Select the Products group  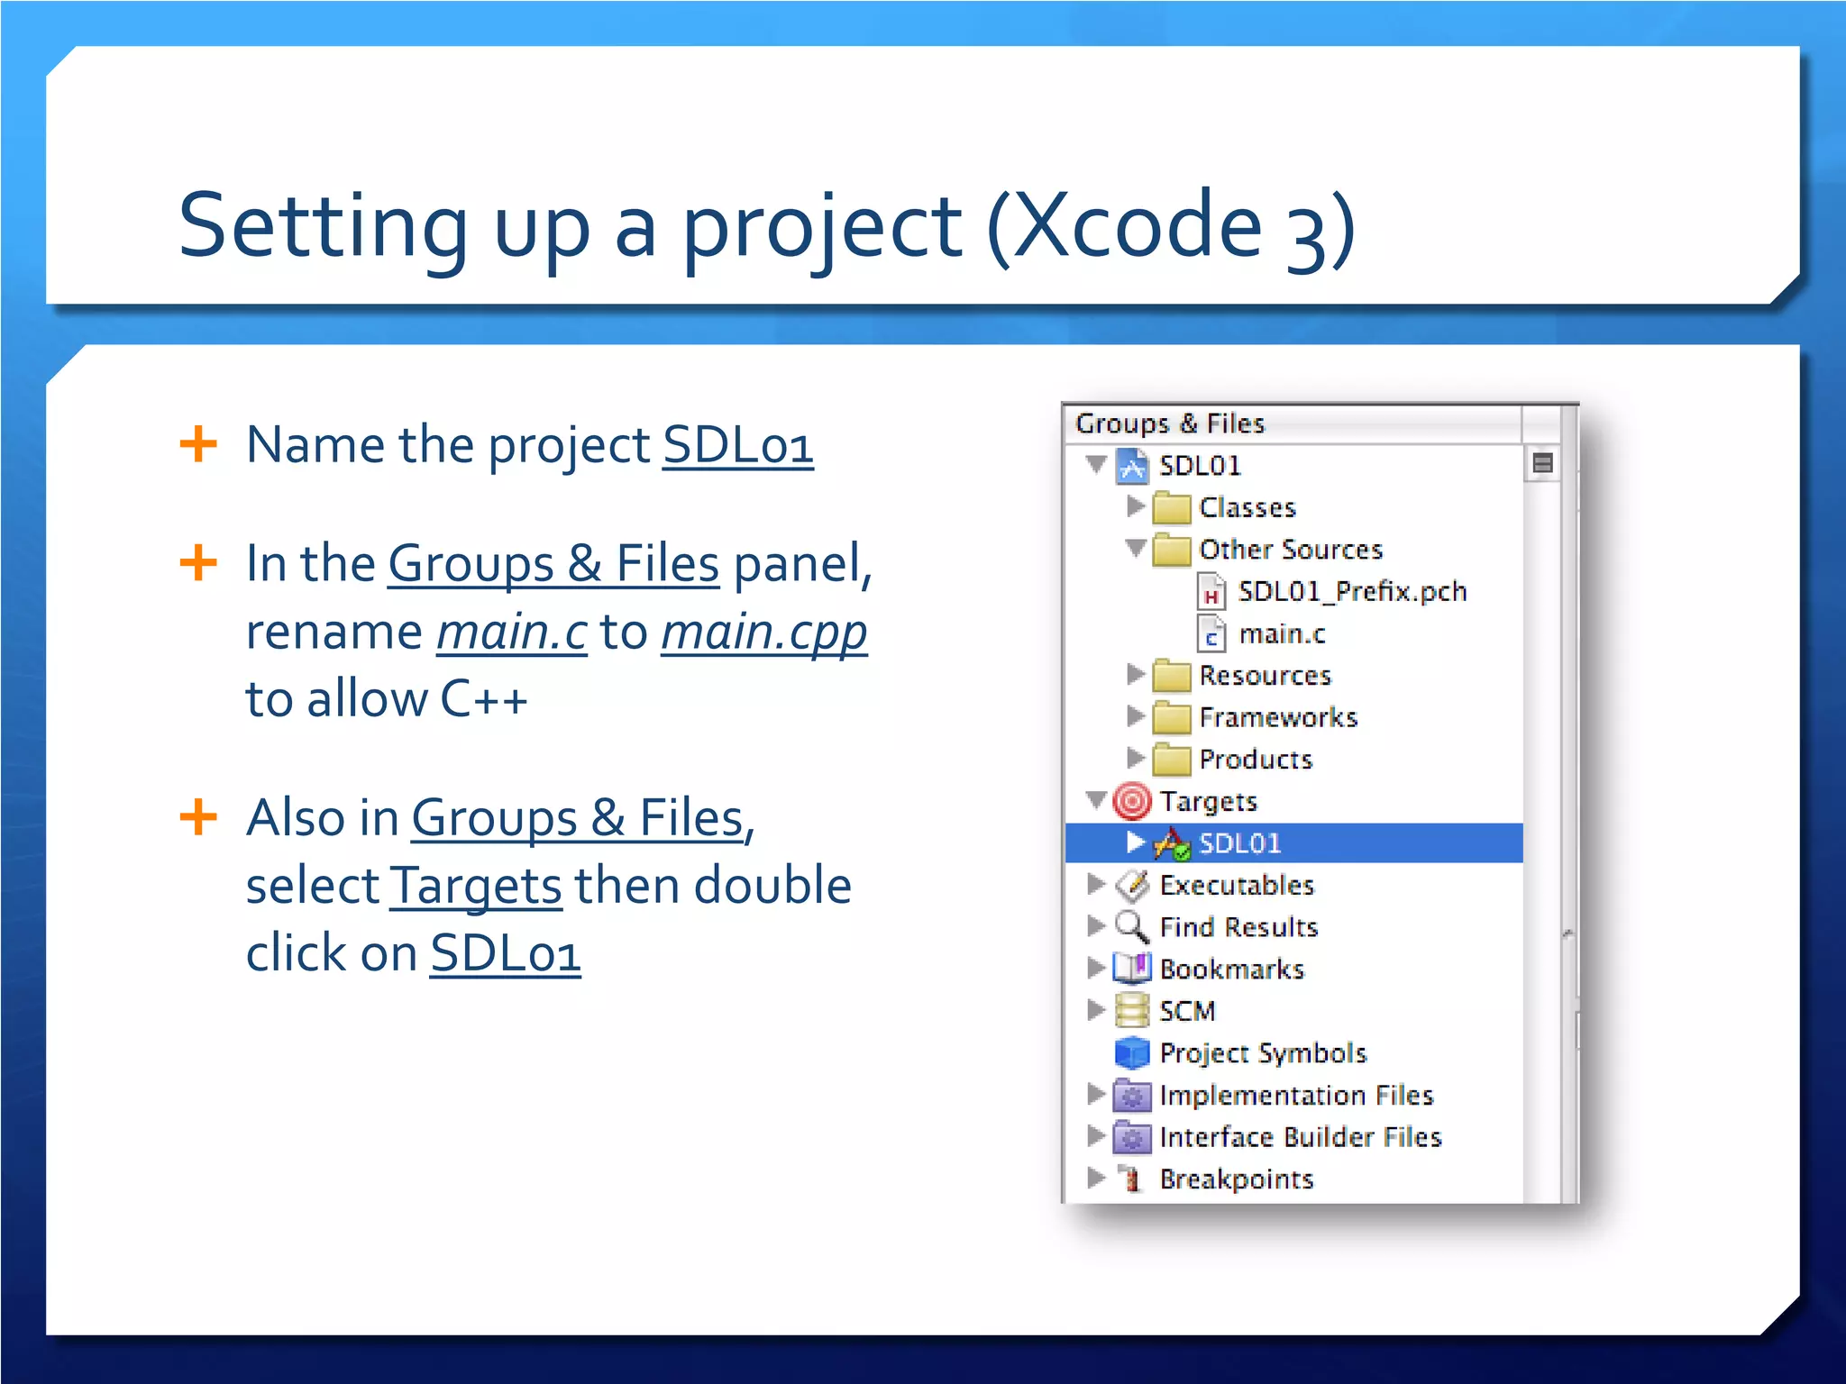1255,760
